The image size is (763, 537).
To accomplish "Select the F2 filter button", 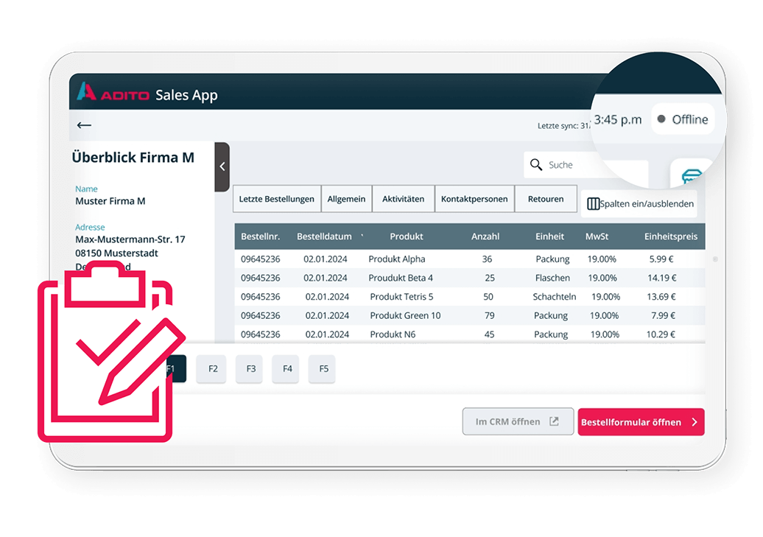I will point(213,368).
